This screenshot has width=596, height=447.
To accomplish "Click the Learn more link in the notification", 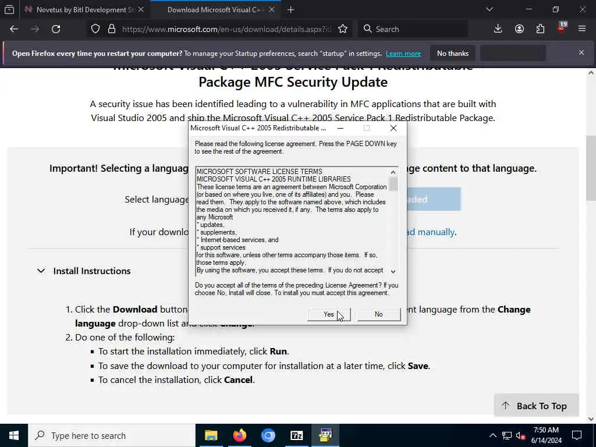I will point(403,54).
